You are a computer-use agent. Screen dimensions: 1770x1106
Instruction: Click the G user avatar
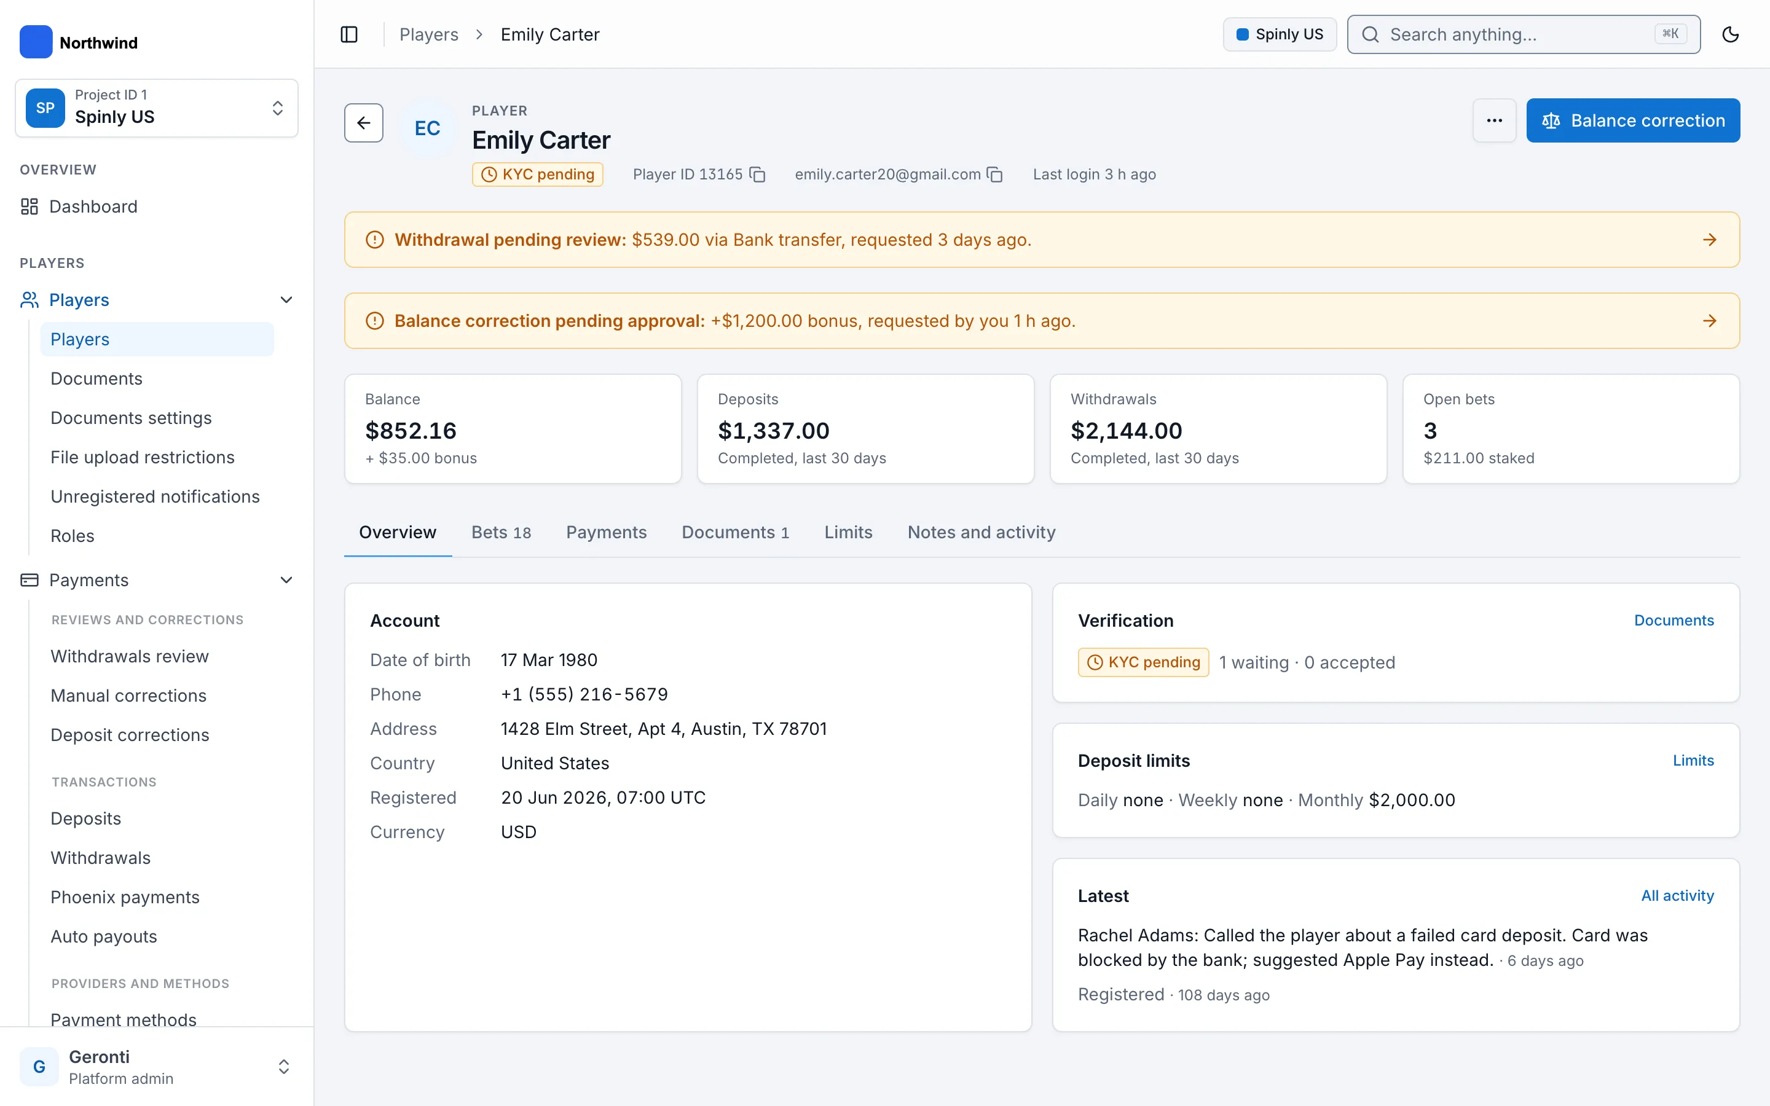[x=39, y=1067]
